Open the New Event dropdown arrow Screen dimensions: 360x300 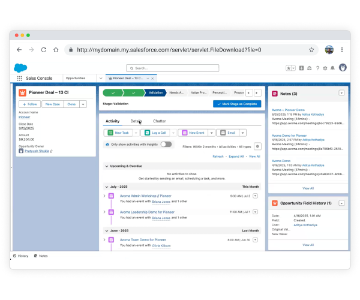211,133
